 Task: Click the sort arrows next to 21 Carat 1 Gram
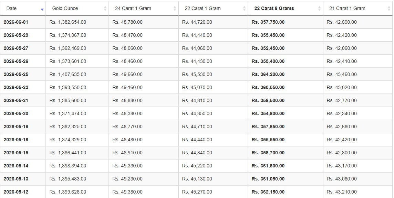(x=389, y=8)
